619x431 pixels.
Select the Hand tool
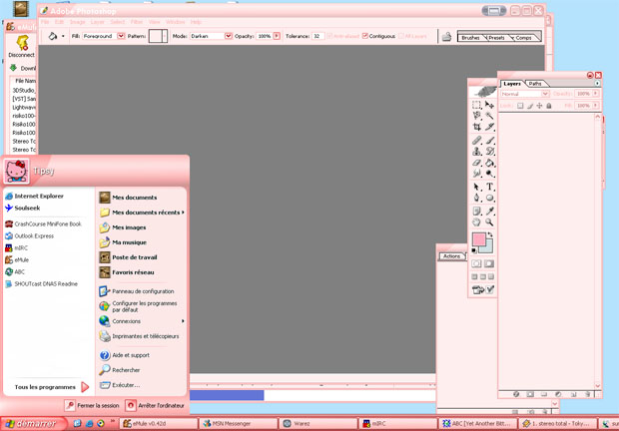(477, 222)
